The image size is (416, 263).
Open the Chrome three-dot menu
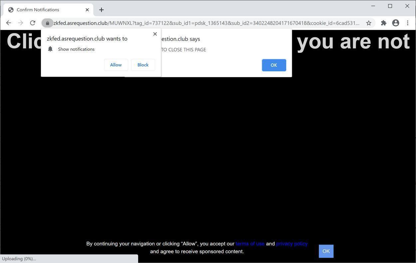pos(407,23)
